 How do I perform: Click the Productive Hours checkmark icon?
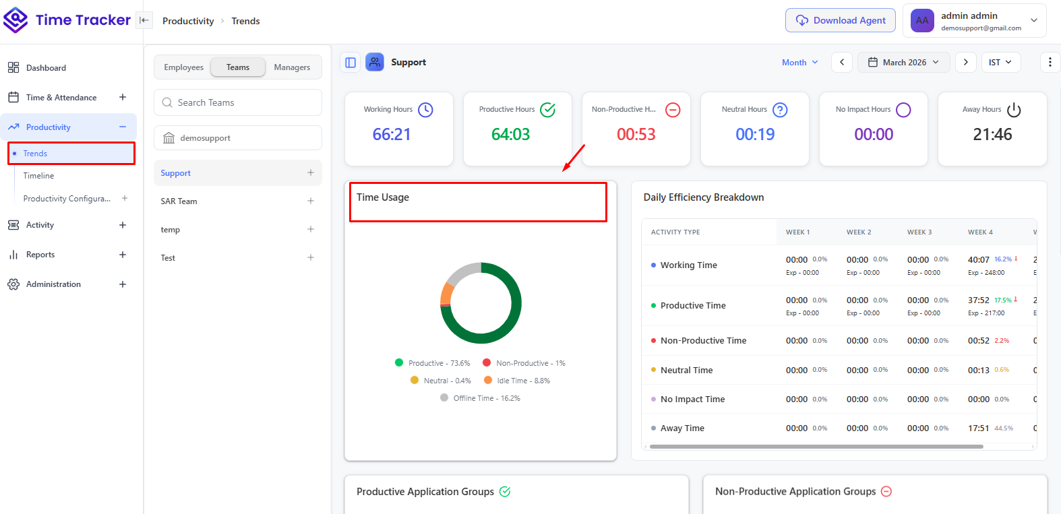(x=548, y=110)
